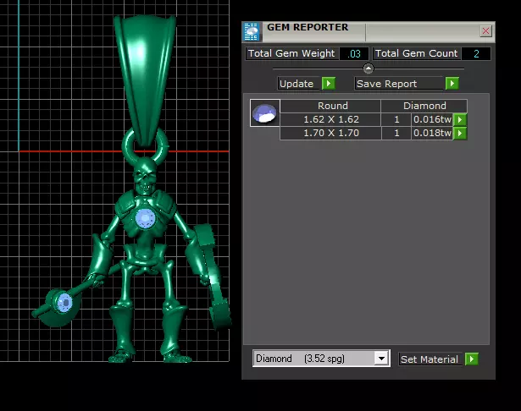Click the Set Material label

tap(430, 359)
